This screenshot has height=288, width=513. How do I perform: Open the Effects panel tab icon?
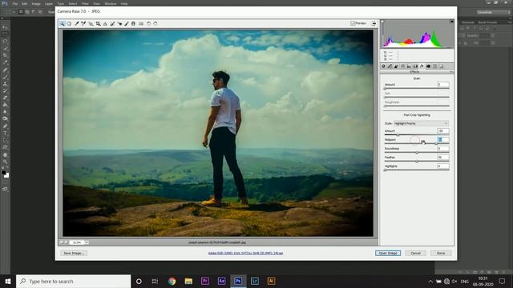point(422,66)
